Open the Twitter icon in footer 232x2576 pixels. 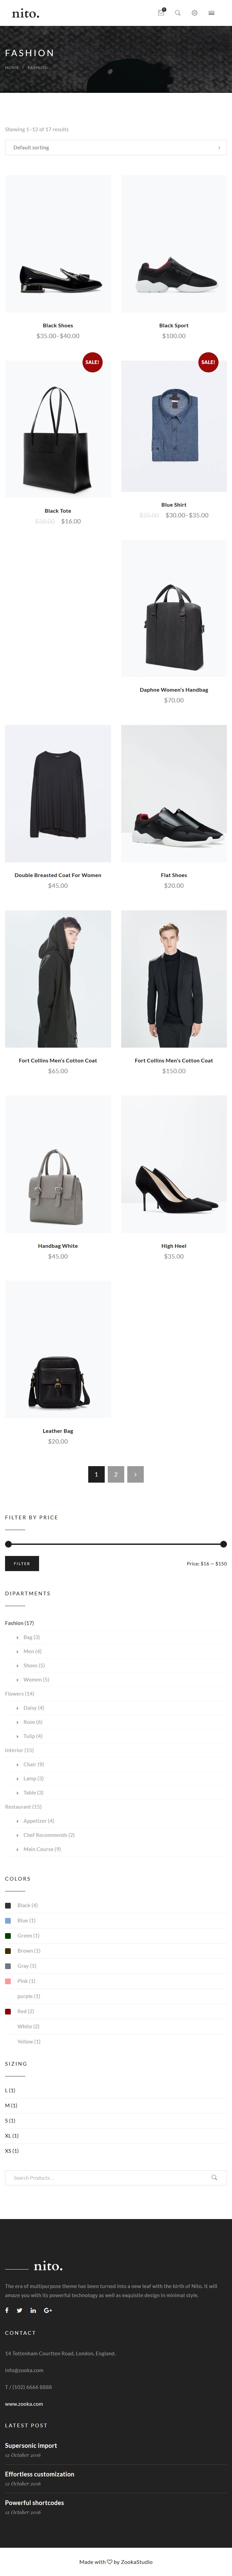pos(19,2310)
